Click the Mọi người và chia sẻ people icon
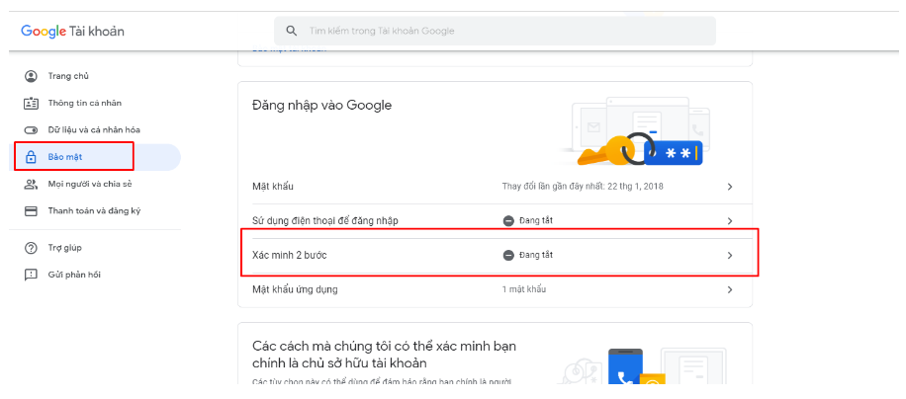Screen dimensions: 906x399 click(31, 185)
